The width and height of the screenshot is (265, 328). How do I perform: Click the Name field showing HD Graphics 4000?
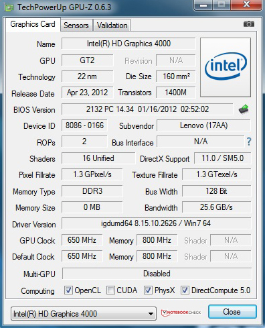[x=128, y=44]
